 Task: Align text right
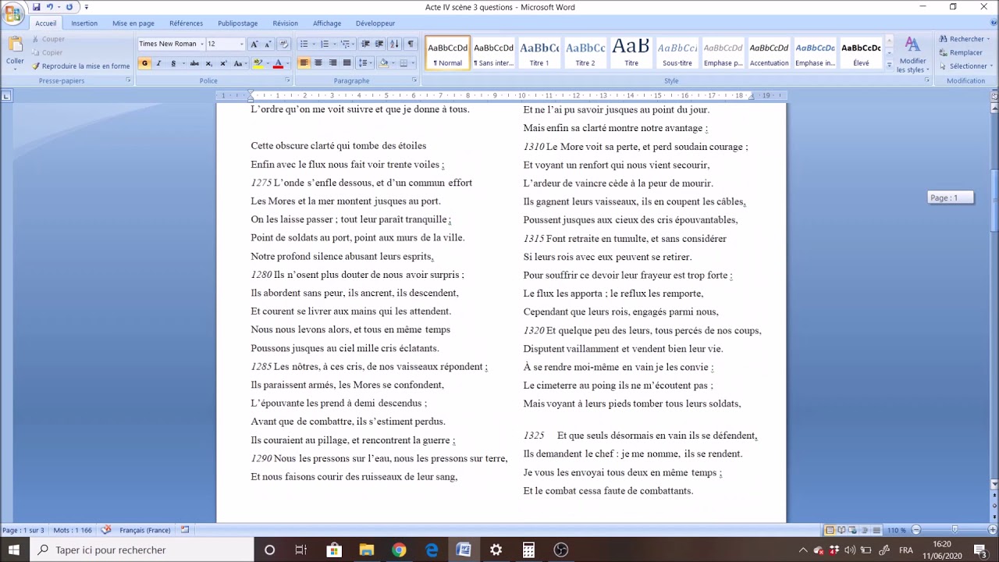point(332,63)
